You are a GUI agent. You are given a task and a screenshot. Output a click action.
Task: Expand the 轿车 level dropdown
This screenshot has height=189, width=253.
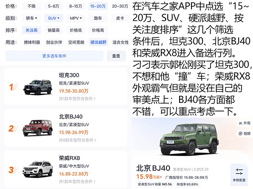coord(31,18)
